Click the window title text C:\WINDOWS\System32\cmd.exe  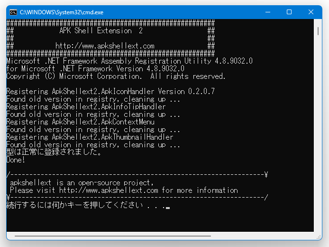[62, 12]
